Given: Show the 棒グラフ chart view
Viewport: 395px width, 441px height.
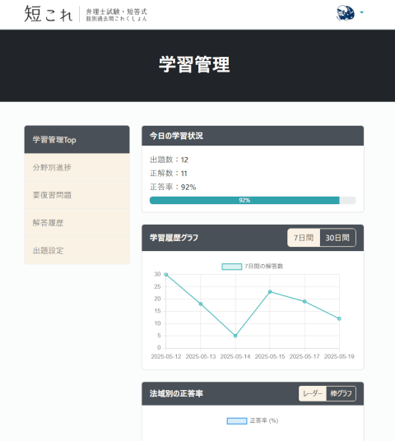Looking at the screenshot, I should tap(341, 393).
